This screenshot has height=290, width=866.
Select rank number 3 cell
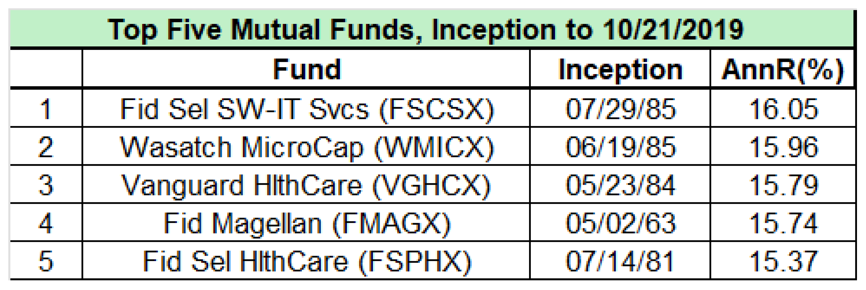[46, 185]
